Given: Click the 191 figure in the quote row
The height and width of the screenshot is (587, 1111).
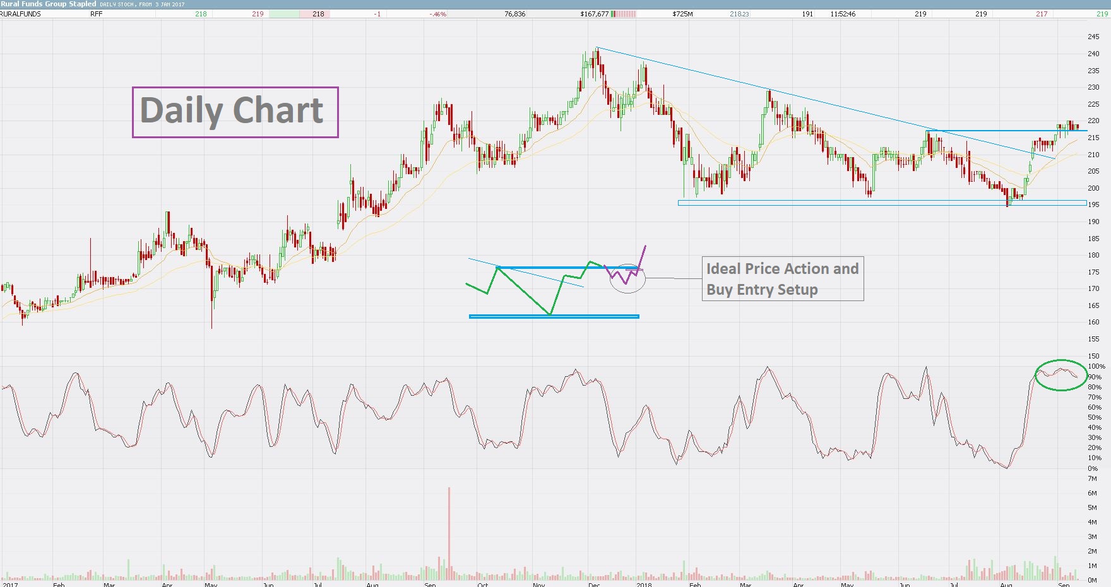Looking at the screenshot, I should pyautogui.click(x=807, y=14).
